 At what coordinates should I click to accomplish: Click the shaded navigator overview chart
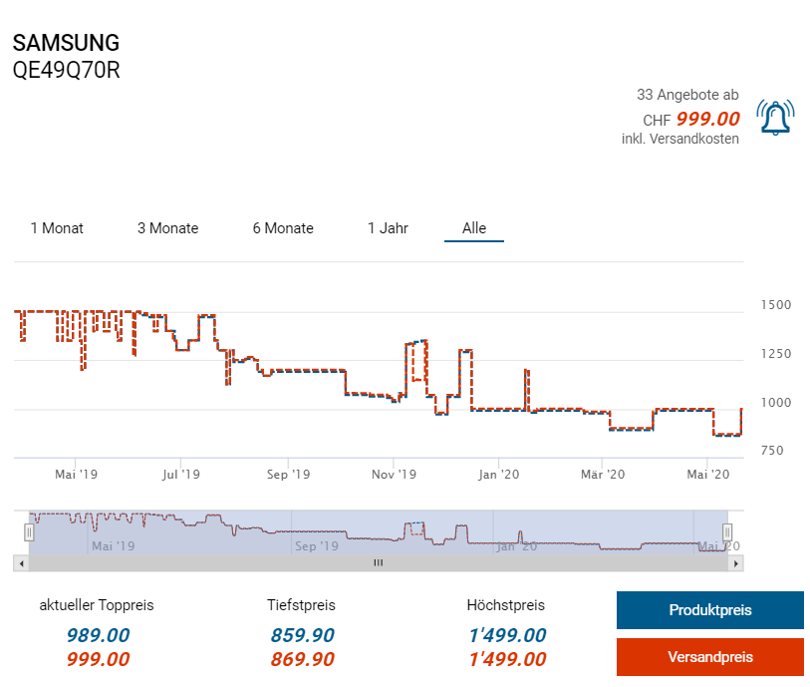(379, 532)
